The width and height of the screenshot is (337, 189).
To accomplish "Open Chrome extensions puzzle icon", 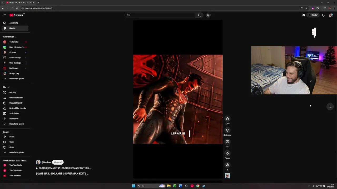I will pos(318,8).
